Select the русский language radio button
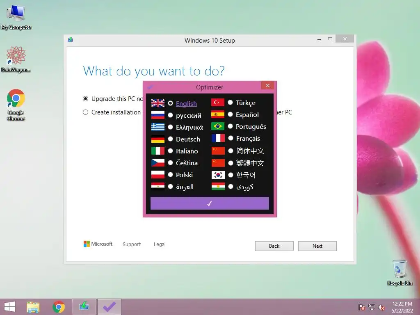 170,115
